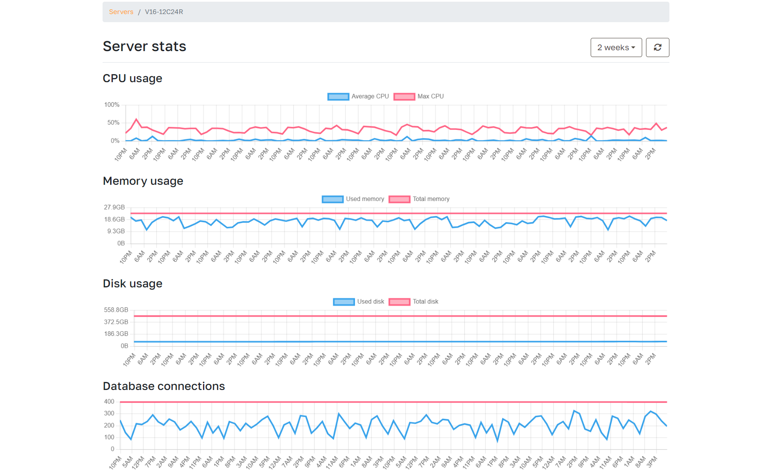This screenshot has height=473, width=766.
Task: Click the Used memory legend label text
Action: click(x=365, y=199)
